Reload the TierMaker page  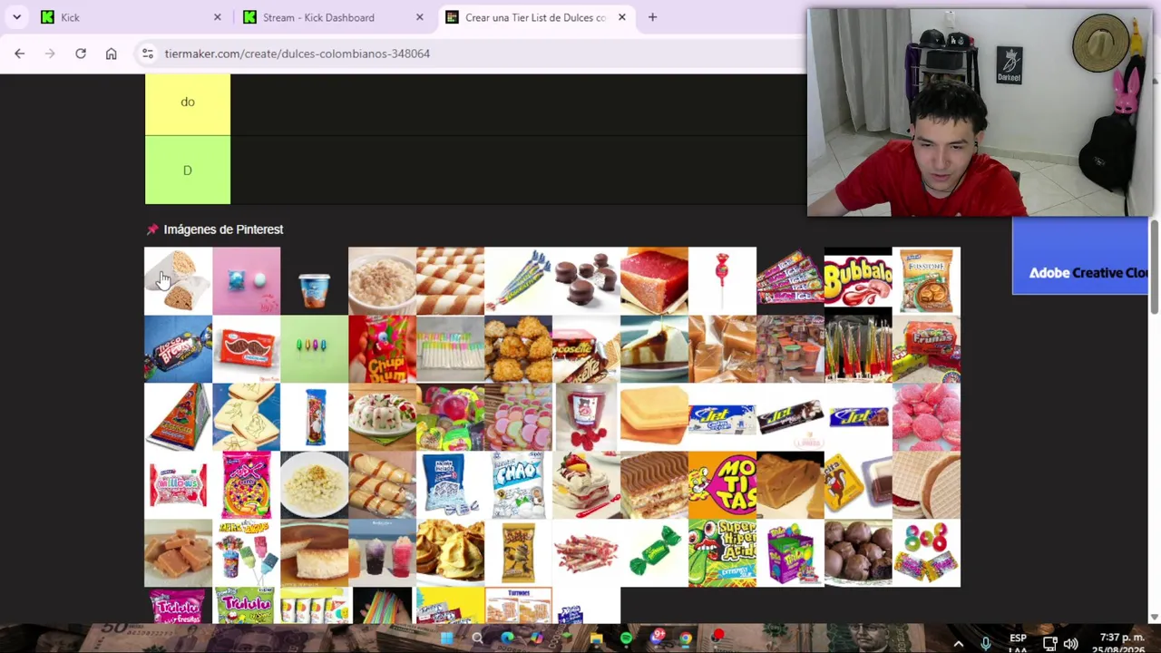(81, 54)
